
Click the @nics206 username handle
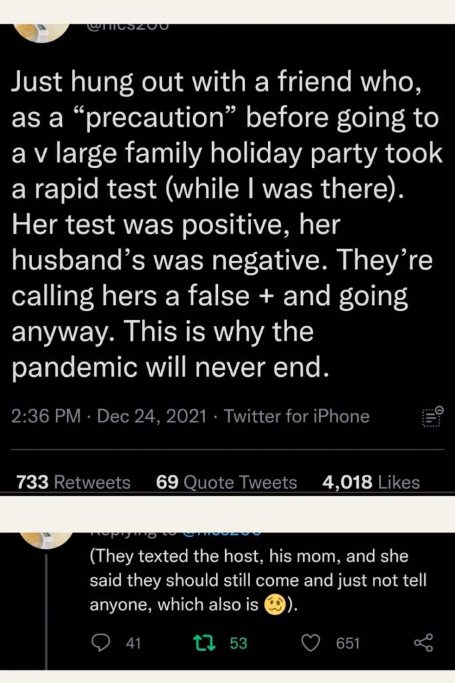[x=128, y=24]
